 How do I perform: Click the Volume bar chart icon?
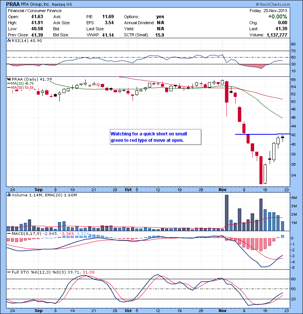tap(9, 195)
